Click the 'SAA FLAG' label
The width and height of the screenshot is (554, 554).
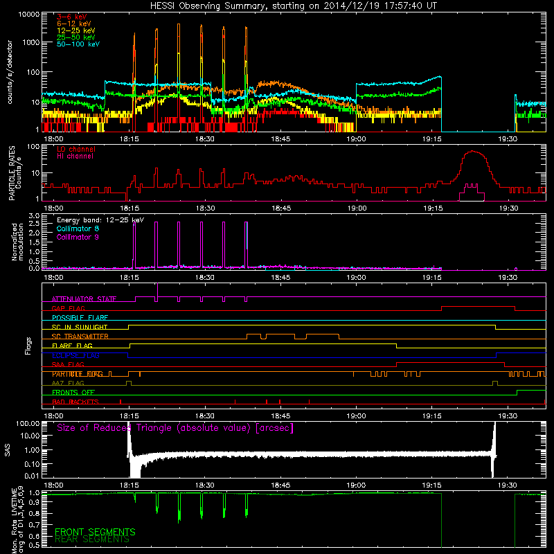coord(68,365)
